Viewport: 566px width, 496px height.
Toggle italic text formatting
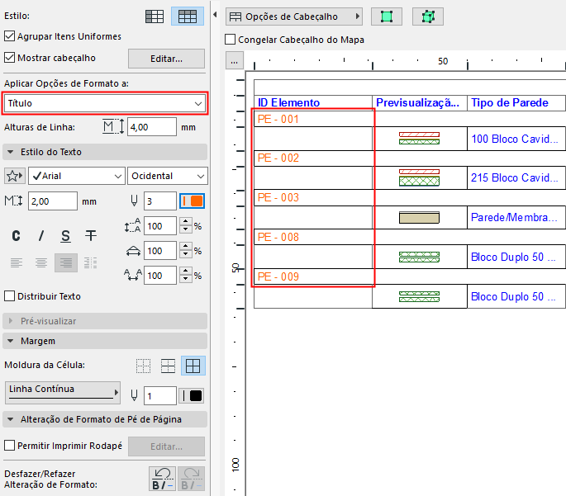[x=41, y=236]
